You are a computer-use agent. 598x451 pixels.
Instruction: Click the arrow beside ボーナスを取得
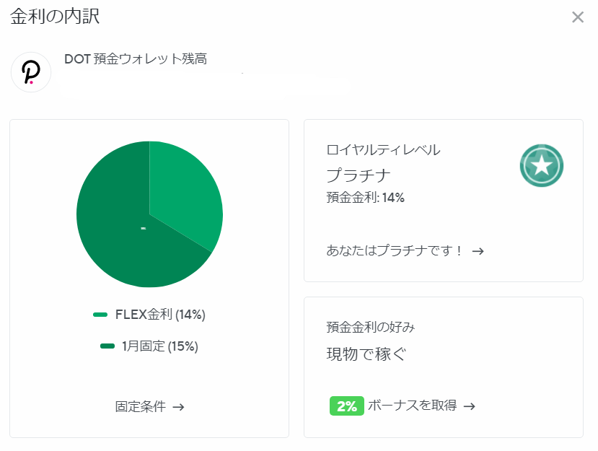point(469,406)
